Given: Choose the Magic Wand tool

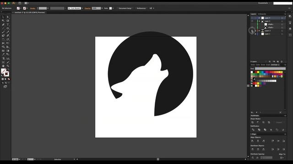Looking at the screenshot, I should [3, 20].
